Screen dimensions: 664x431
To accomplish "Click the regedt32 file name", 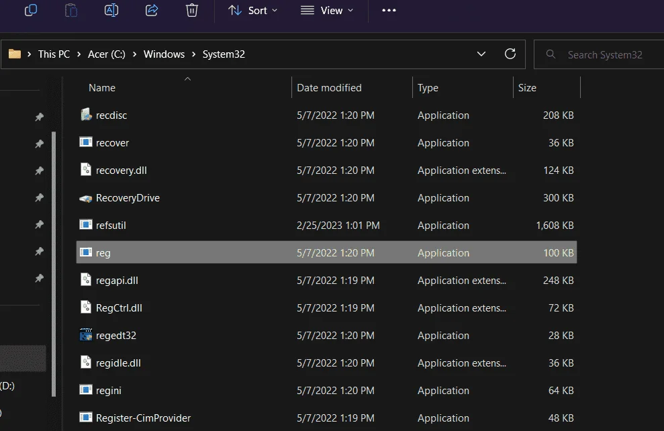I will tap(116, 335).
